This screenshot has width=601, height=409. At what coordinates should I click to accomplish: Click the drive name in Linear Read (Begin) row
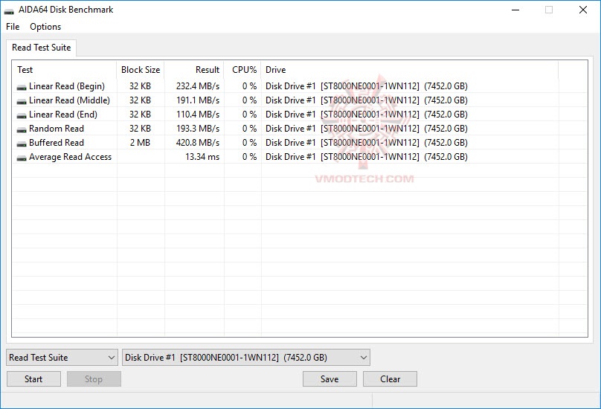[x=367, y=86]
